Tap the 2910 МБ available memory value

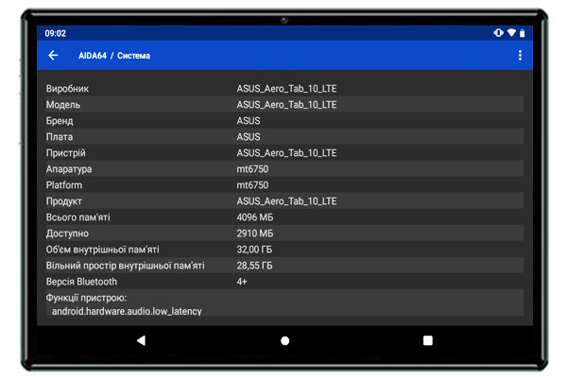click(x=255, y=233)
